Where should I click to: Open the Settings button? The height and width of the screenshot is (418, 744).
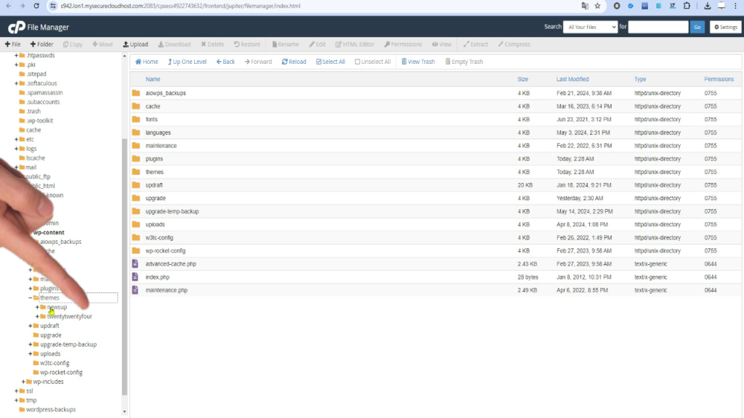click(724, 27)
